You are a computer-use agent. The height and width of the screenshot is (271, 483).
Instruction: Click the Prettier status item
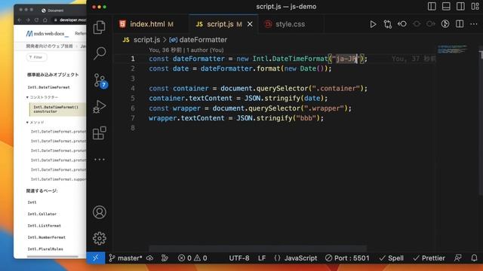429,258
